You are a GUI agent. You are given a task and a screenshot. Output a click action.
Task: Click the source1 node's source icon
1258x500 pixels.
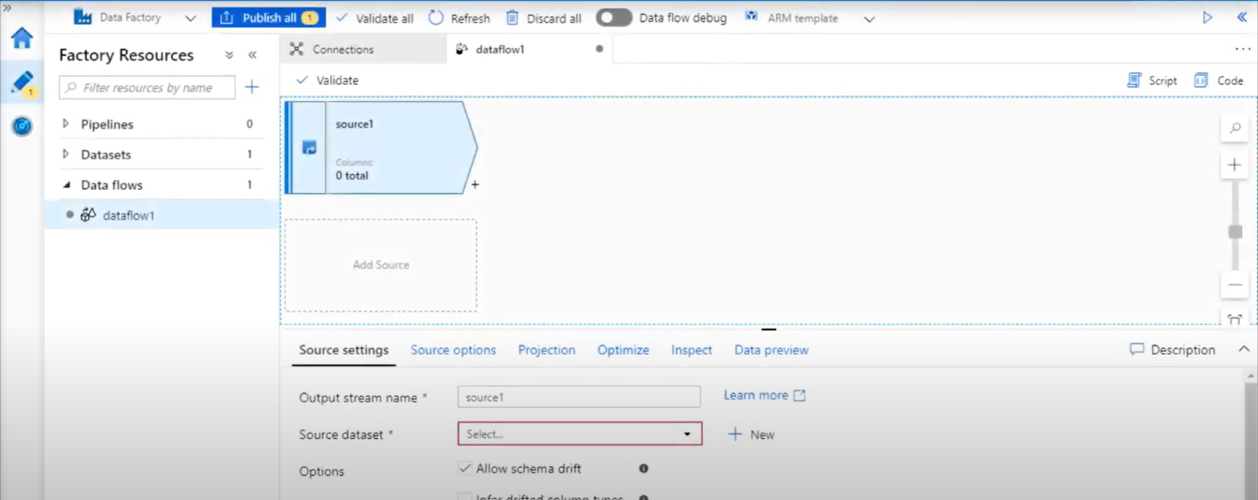(309, 147)
